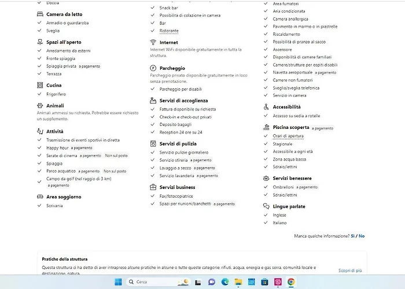Click the Windows Start button
The height and width of the screenshot is (289, 405).
pos(118,282)
